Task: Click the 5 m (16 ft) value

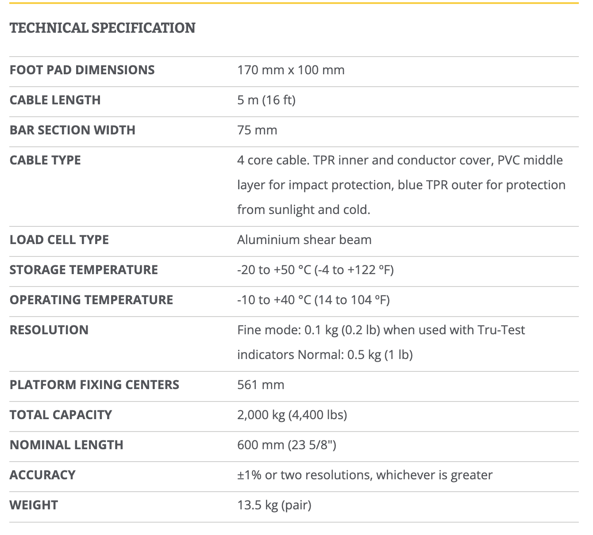Action: coord(266,100)
